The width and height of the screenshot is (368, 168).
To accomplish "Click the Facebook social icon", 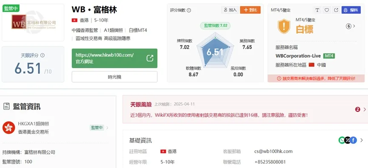I will pyautogui.click(x=353, y=140).
